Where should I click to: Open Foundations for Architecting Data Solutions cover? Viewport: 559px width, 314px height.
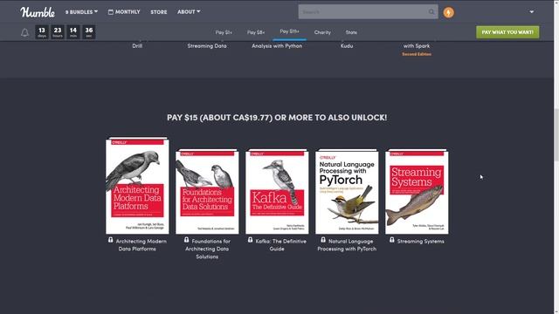tap(207, 192)
